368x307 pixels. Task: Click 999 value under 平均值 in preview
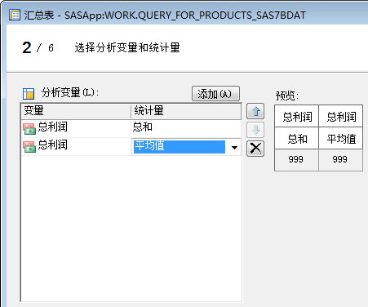tap(341, 160)
